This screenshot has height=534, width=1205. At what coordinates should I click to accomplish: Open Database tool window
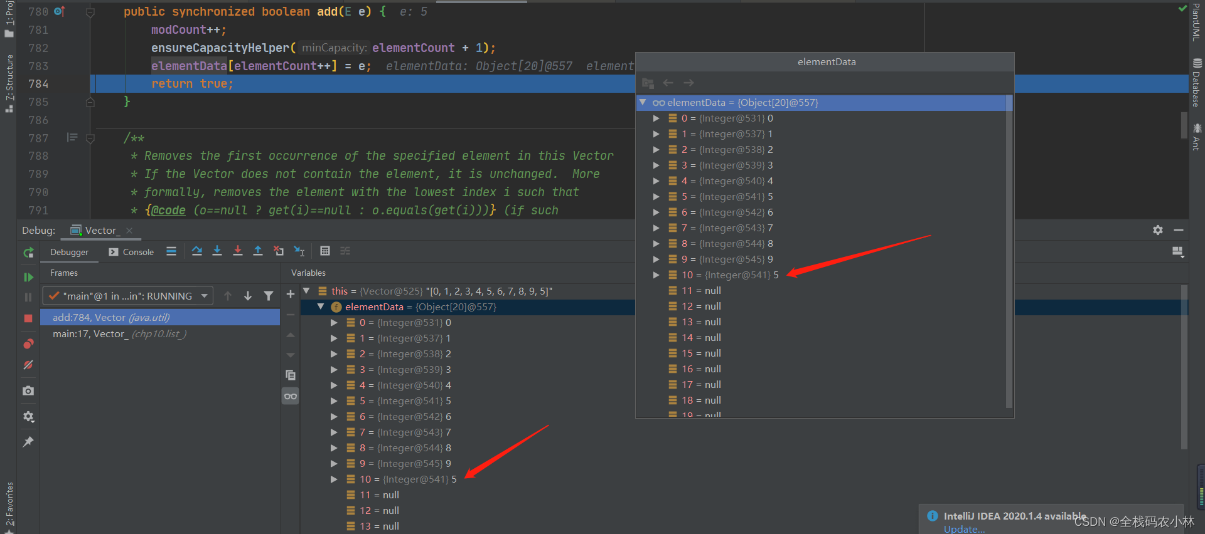(1197, 83)
